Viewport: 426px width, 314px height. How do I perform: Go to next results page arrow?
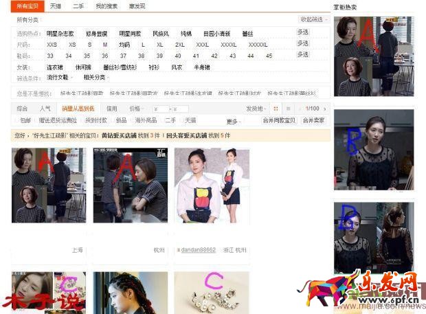click(x=325, y=109)
